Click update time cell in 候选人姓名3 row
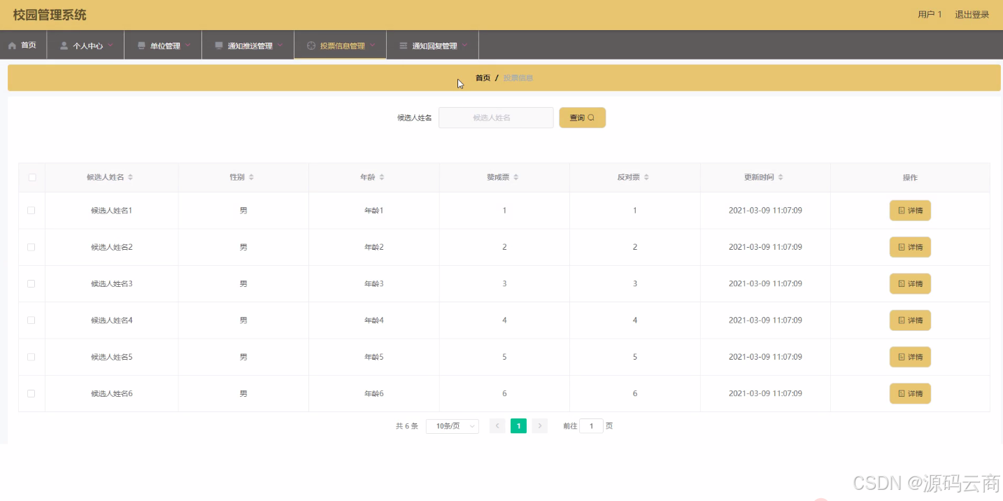This screenshot has height=501, width=1003. coord(765,283)
